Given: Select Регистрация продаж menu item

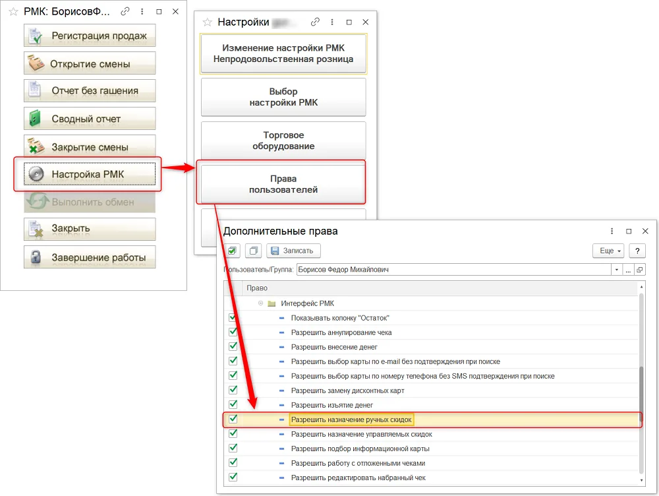Looking at the screenshot, I should (x=90, y=36).
